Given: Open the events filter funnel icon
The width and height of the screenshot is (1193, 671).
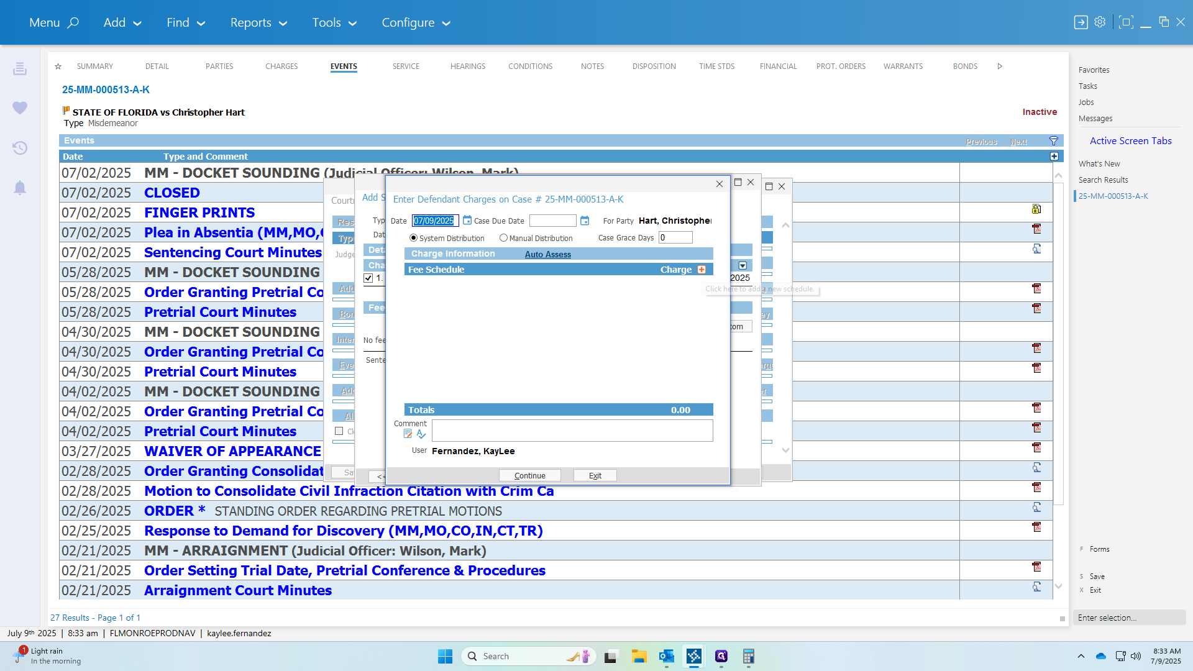Looking at the screenshot, I should 1054,141.
